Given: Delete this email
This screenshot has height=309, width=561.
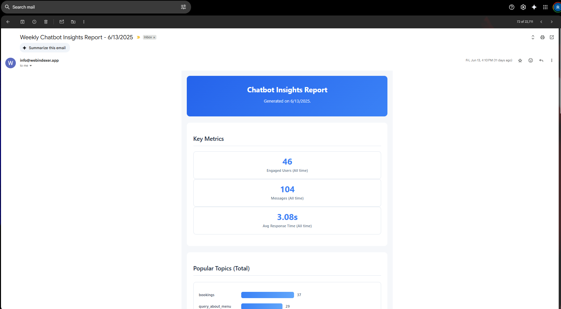Looking at the screenshot, I should point(46,22).
